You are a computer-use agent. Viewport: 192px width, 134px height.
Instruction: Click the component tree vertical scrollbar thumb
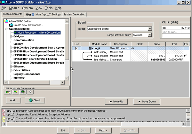[67, 42]
